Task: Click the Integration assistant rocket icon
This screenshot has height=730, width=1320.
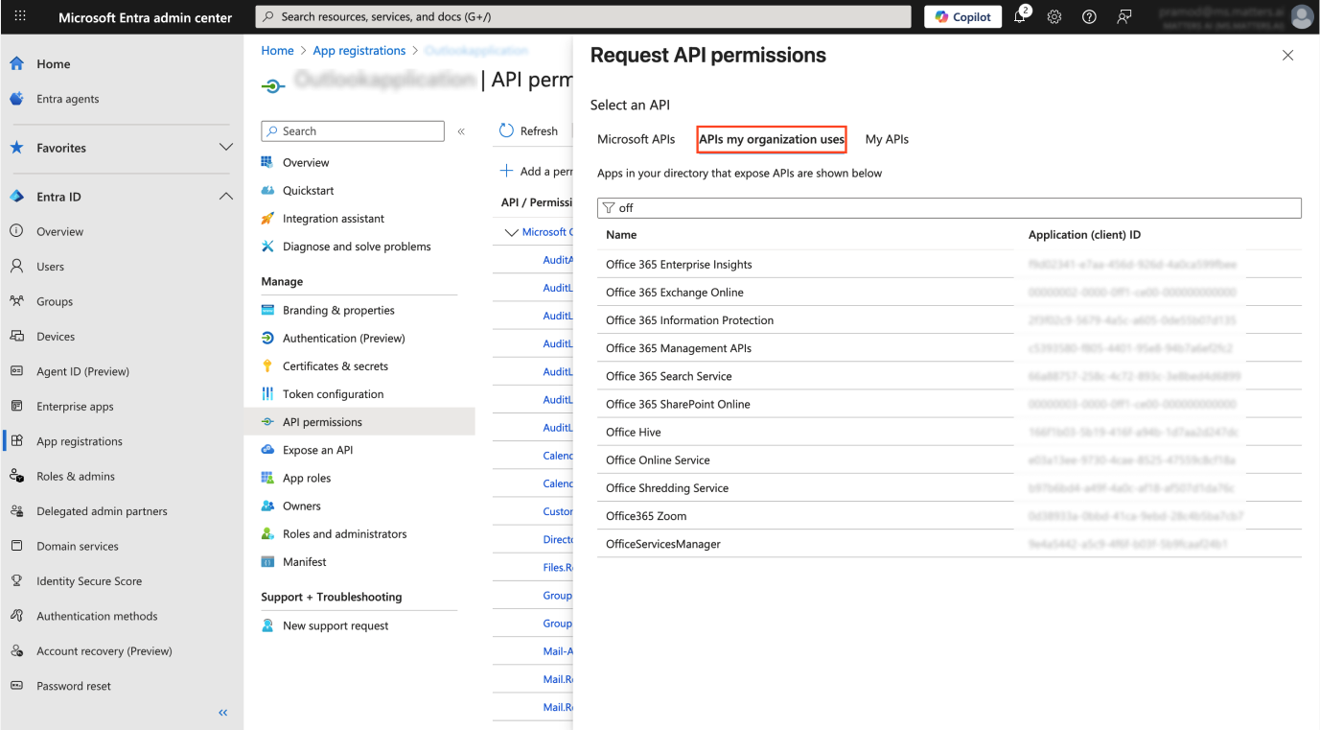Action: pyautogui.click(x=267, y=219)
